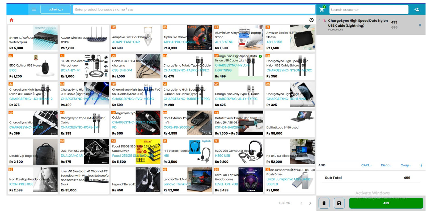This screenshot has height=214, width=432.
Task: Add B100 Optical USB Mouse
Action: pyautogui.click(x=33, y=66)
